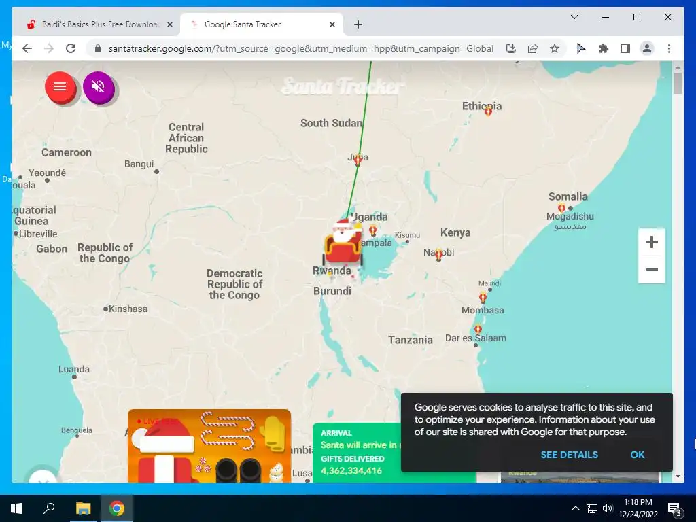
Task: Zoom out the map with minus button
Action: coord(651,269)
